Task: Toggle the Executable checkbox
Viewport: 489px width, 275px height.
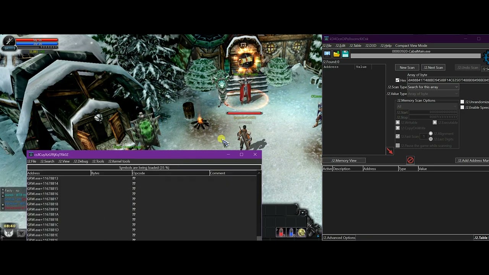Action: [x=435, y=123]
